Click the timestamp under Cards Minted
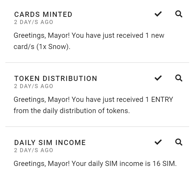This screenshot has height=180, width=193. point(33,22)
